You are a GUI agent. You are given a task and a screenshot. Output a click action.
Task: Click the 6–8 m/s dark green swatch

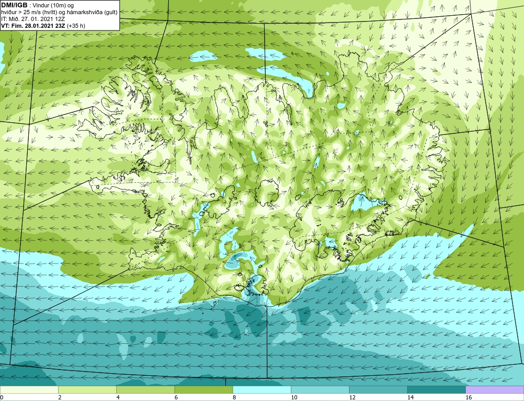[203, 389]
